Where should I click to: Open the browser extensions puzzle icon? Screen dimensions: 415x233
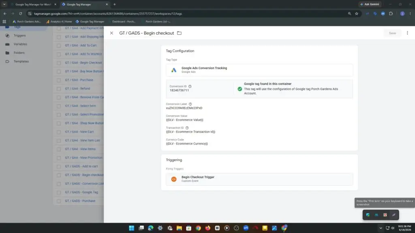(x=391, y=14)
